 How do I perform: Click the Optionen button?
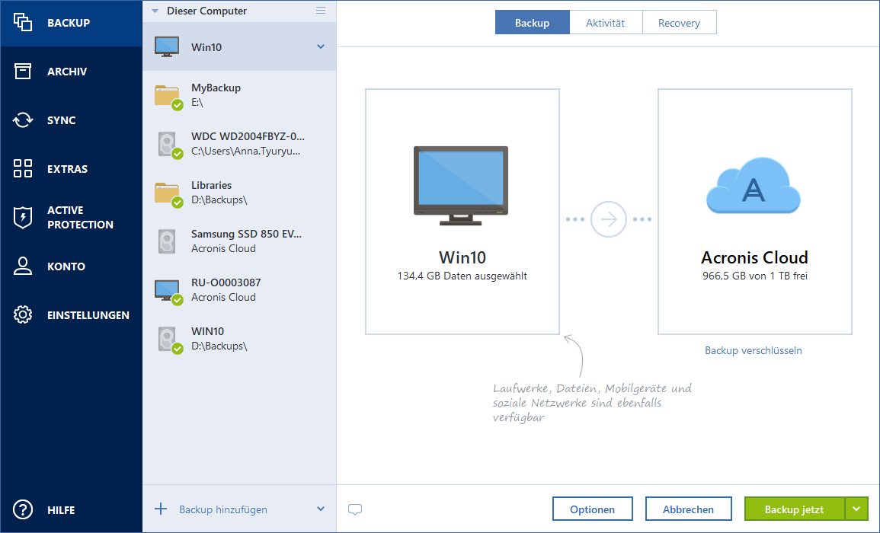point(593,509)
